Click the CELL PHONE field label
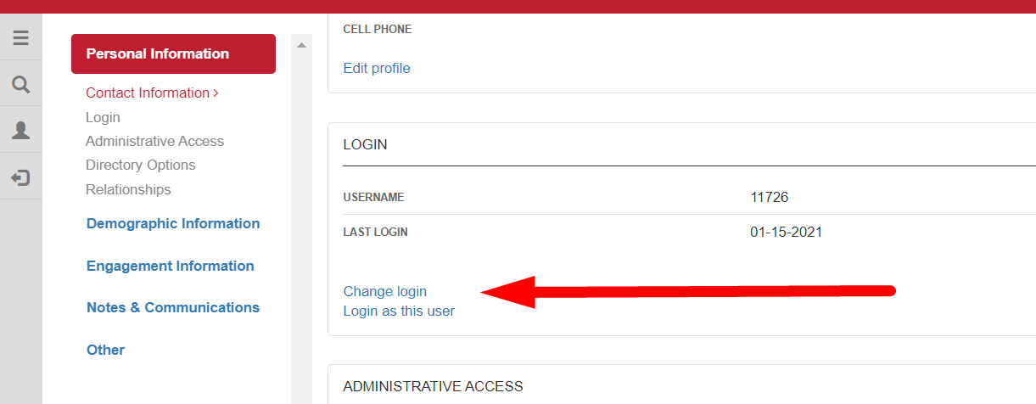The image size is (1036, 404). (x=378, y=29)
